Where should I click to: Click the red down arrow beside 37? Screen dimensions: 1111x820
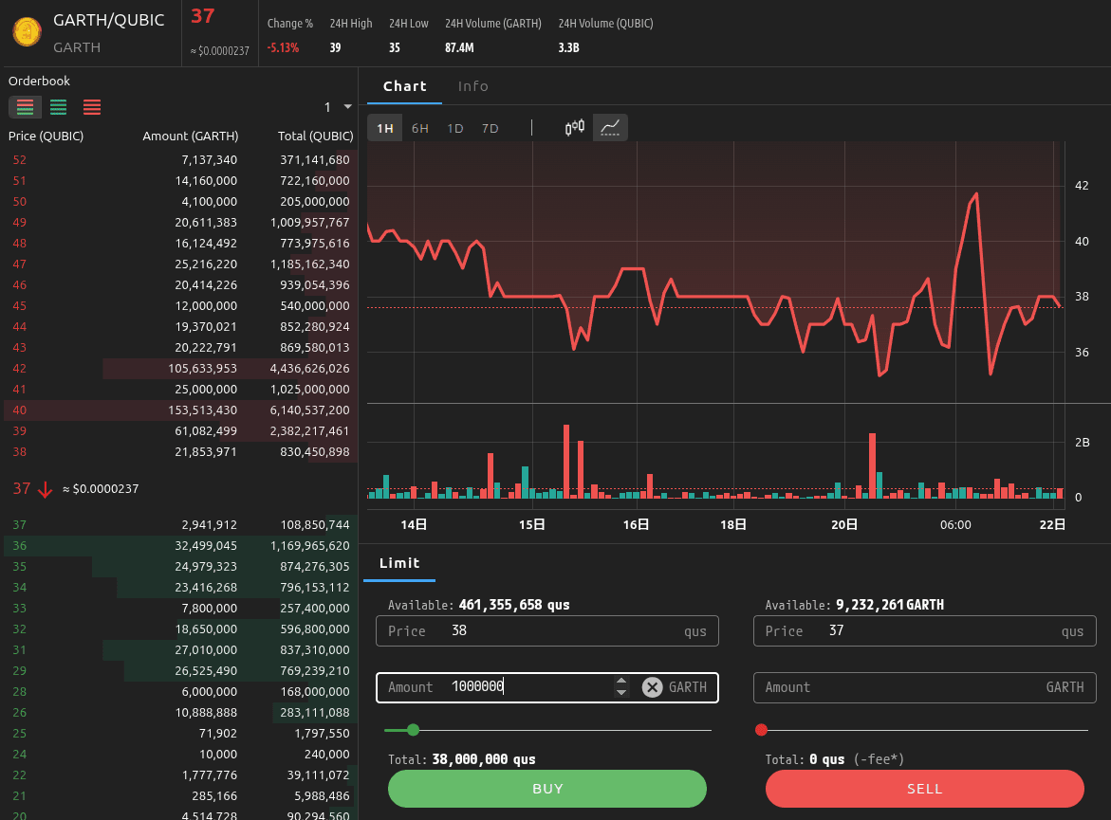(45, 489)
